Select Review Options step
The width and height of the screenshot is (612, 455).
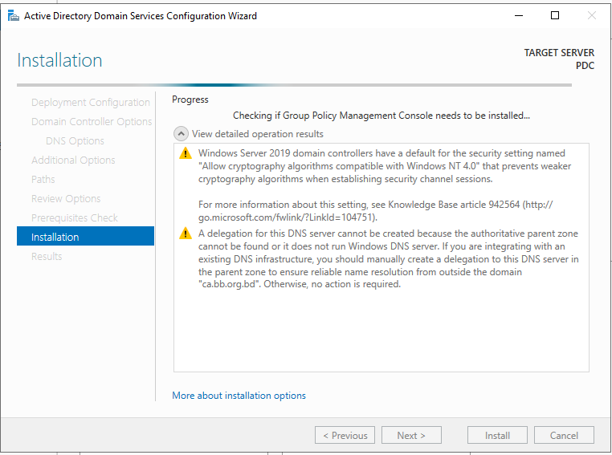point(66,199)
